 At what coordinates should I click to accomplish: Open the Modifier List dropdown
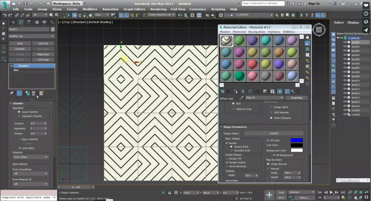[31, 36]
